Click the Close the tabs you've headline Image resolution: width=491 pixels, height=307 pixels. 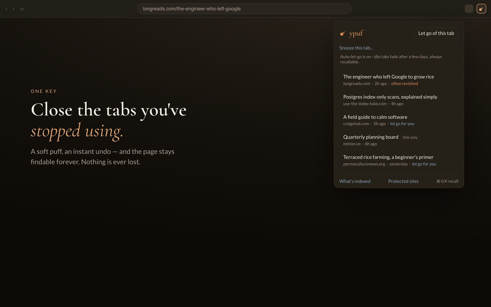[109, 110]
